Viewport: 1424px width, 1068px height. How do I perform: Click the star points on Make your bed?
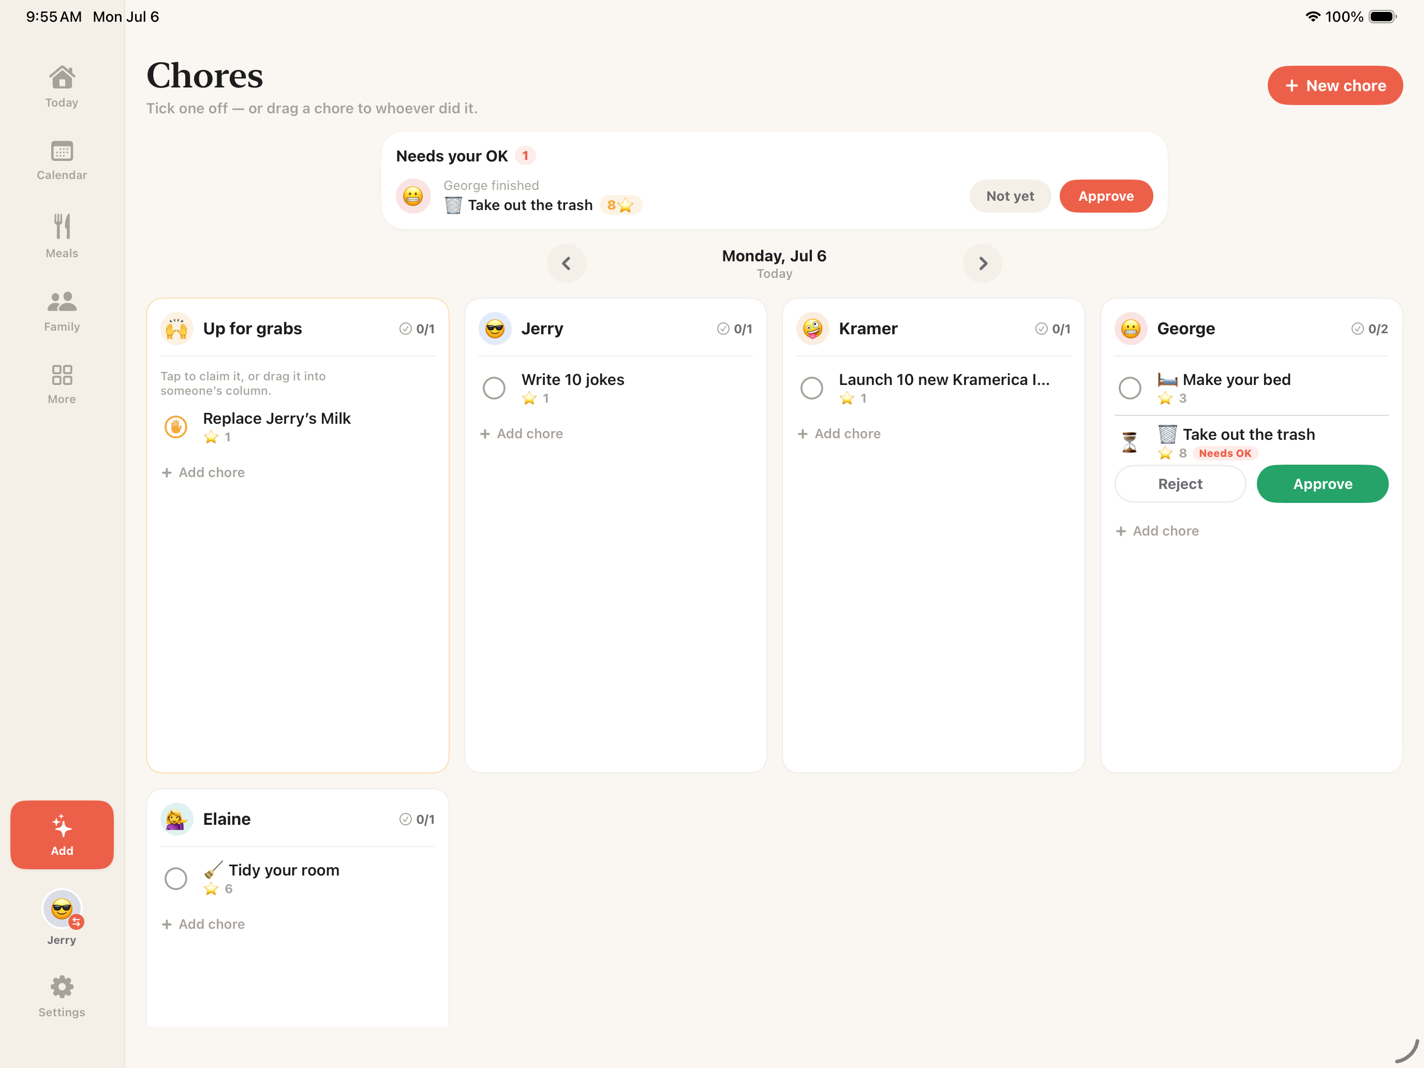(1171, 398)
